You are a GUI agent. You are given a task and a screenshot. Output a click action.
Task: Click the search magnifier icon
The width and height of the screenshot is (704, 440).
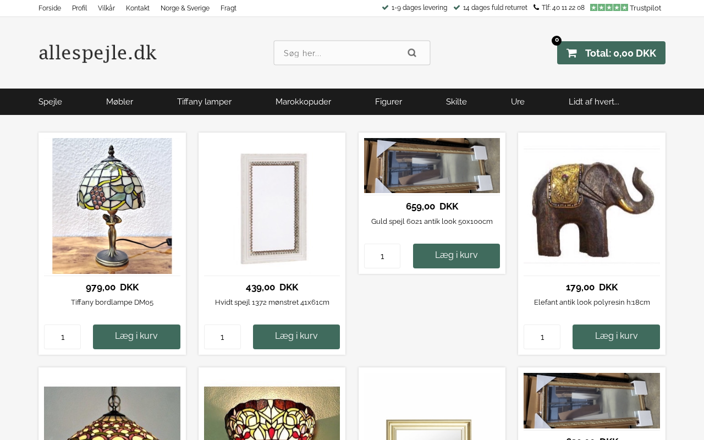pos(412,53)
